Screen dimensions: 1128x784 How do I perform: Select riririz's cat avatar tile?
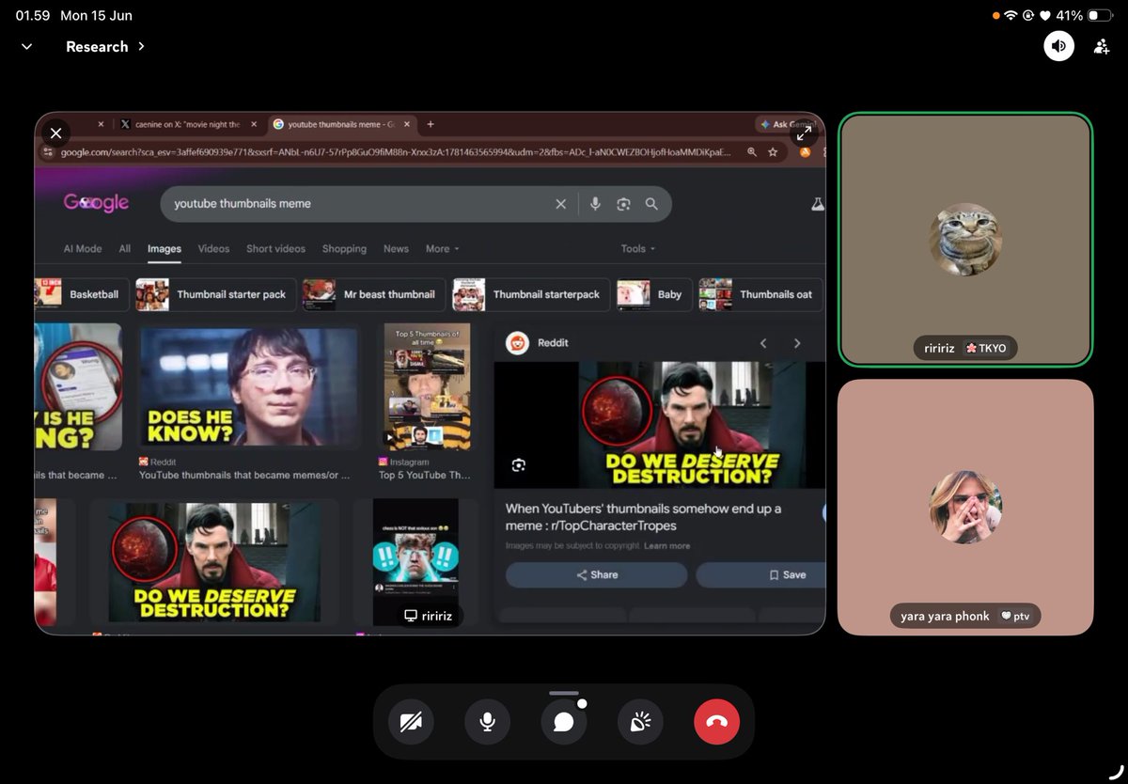click(965, 240)
